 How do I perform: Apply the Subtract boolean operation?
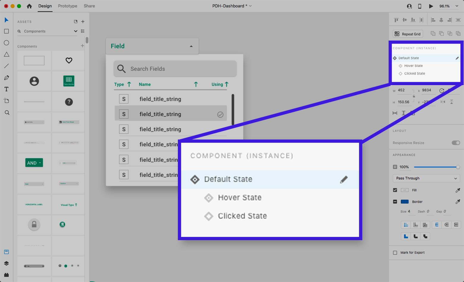[x=441, y=34]
